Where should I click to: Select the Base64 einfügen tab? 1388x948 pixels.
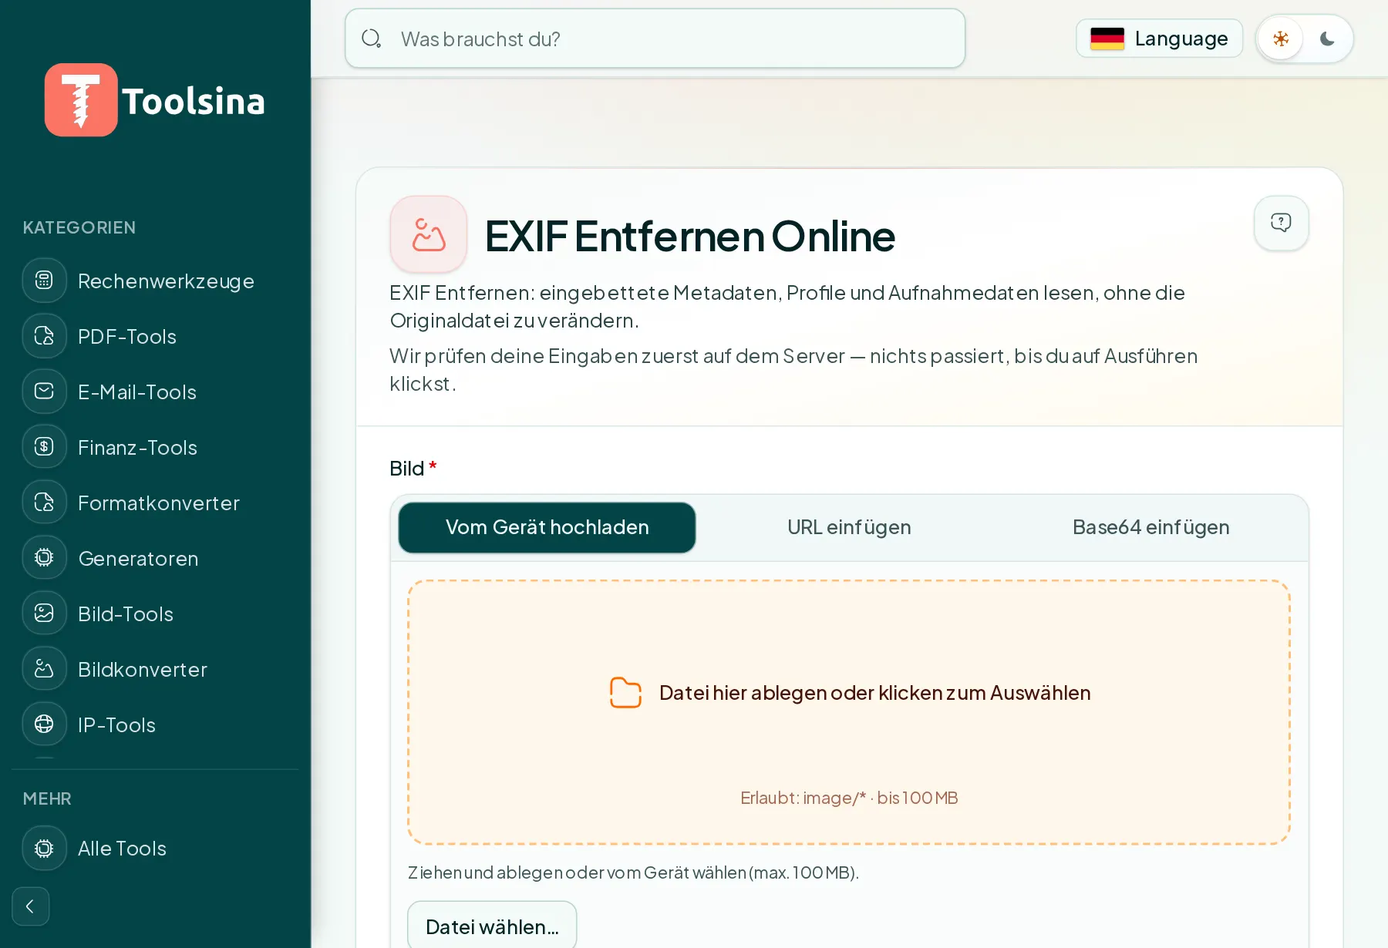click(x=1150, y=527)
